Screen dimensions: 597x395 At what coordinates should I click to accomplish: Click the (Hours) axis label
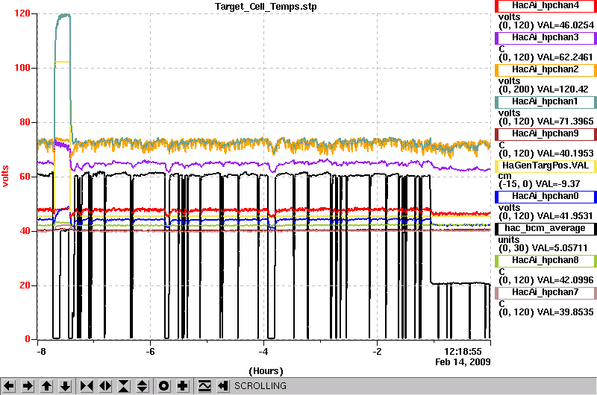(x=266, y=371)
